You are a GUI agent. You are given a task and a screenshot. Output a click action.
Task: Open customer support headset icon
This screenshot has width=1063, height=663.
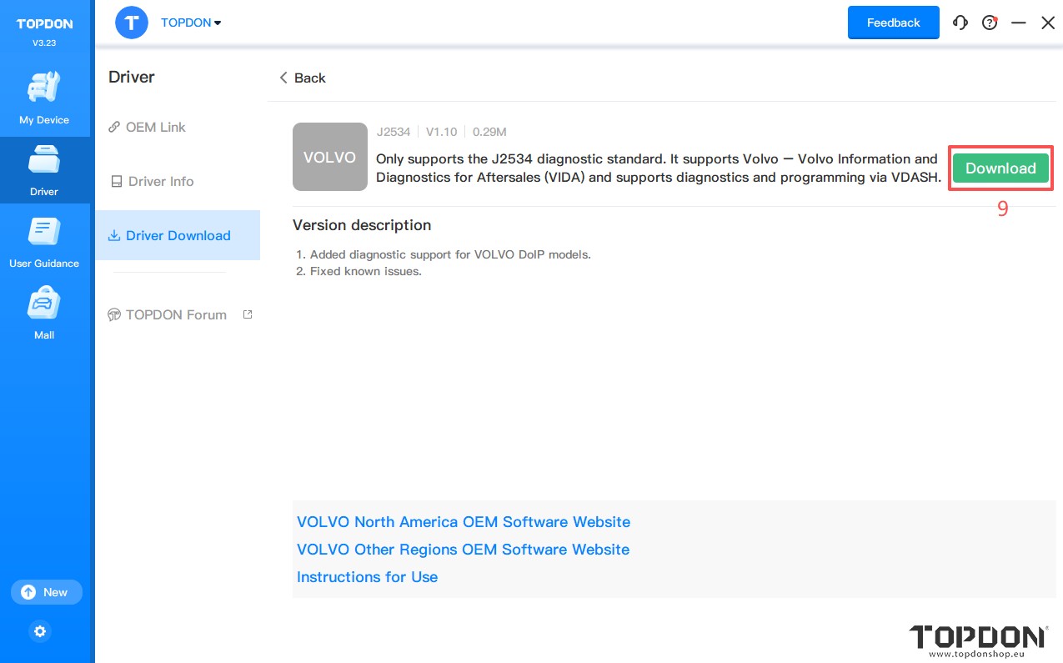coord(960,23)
